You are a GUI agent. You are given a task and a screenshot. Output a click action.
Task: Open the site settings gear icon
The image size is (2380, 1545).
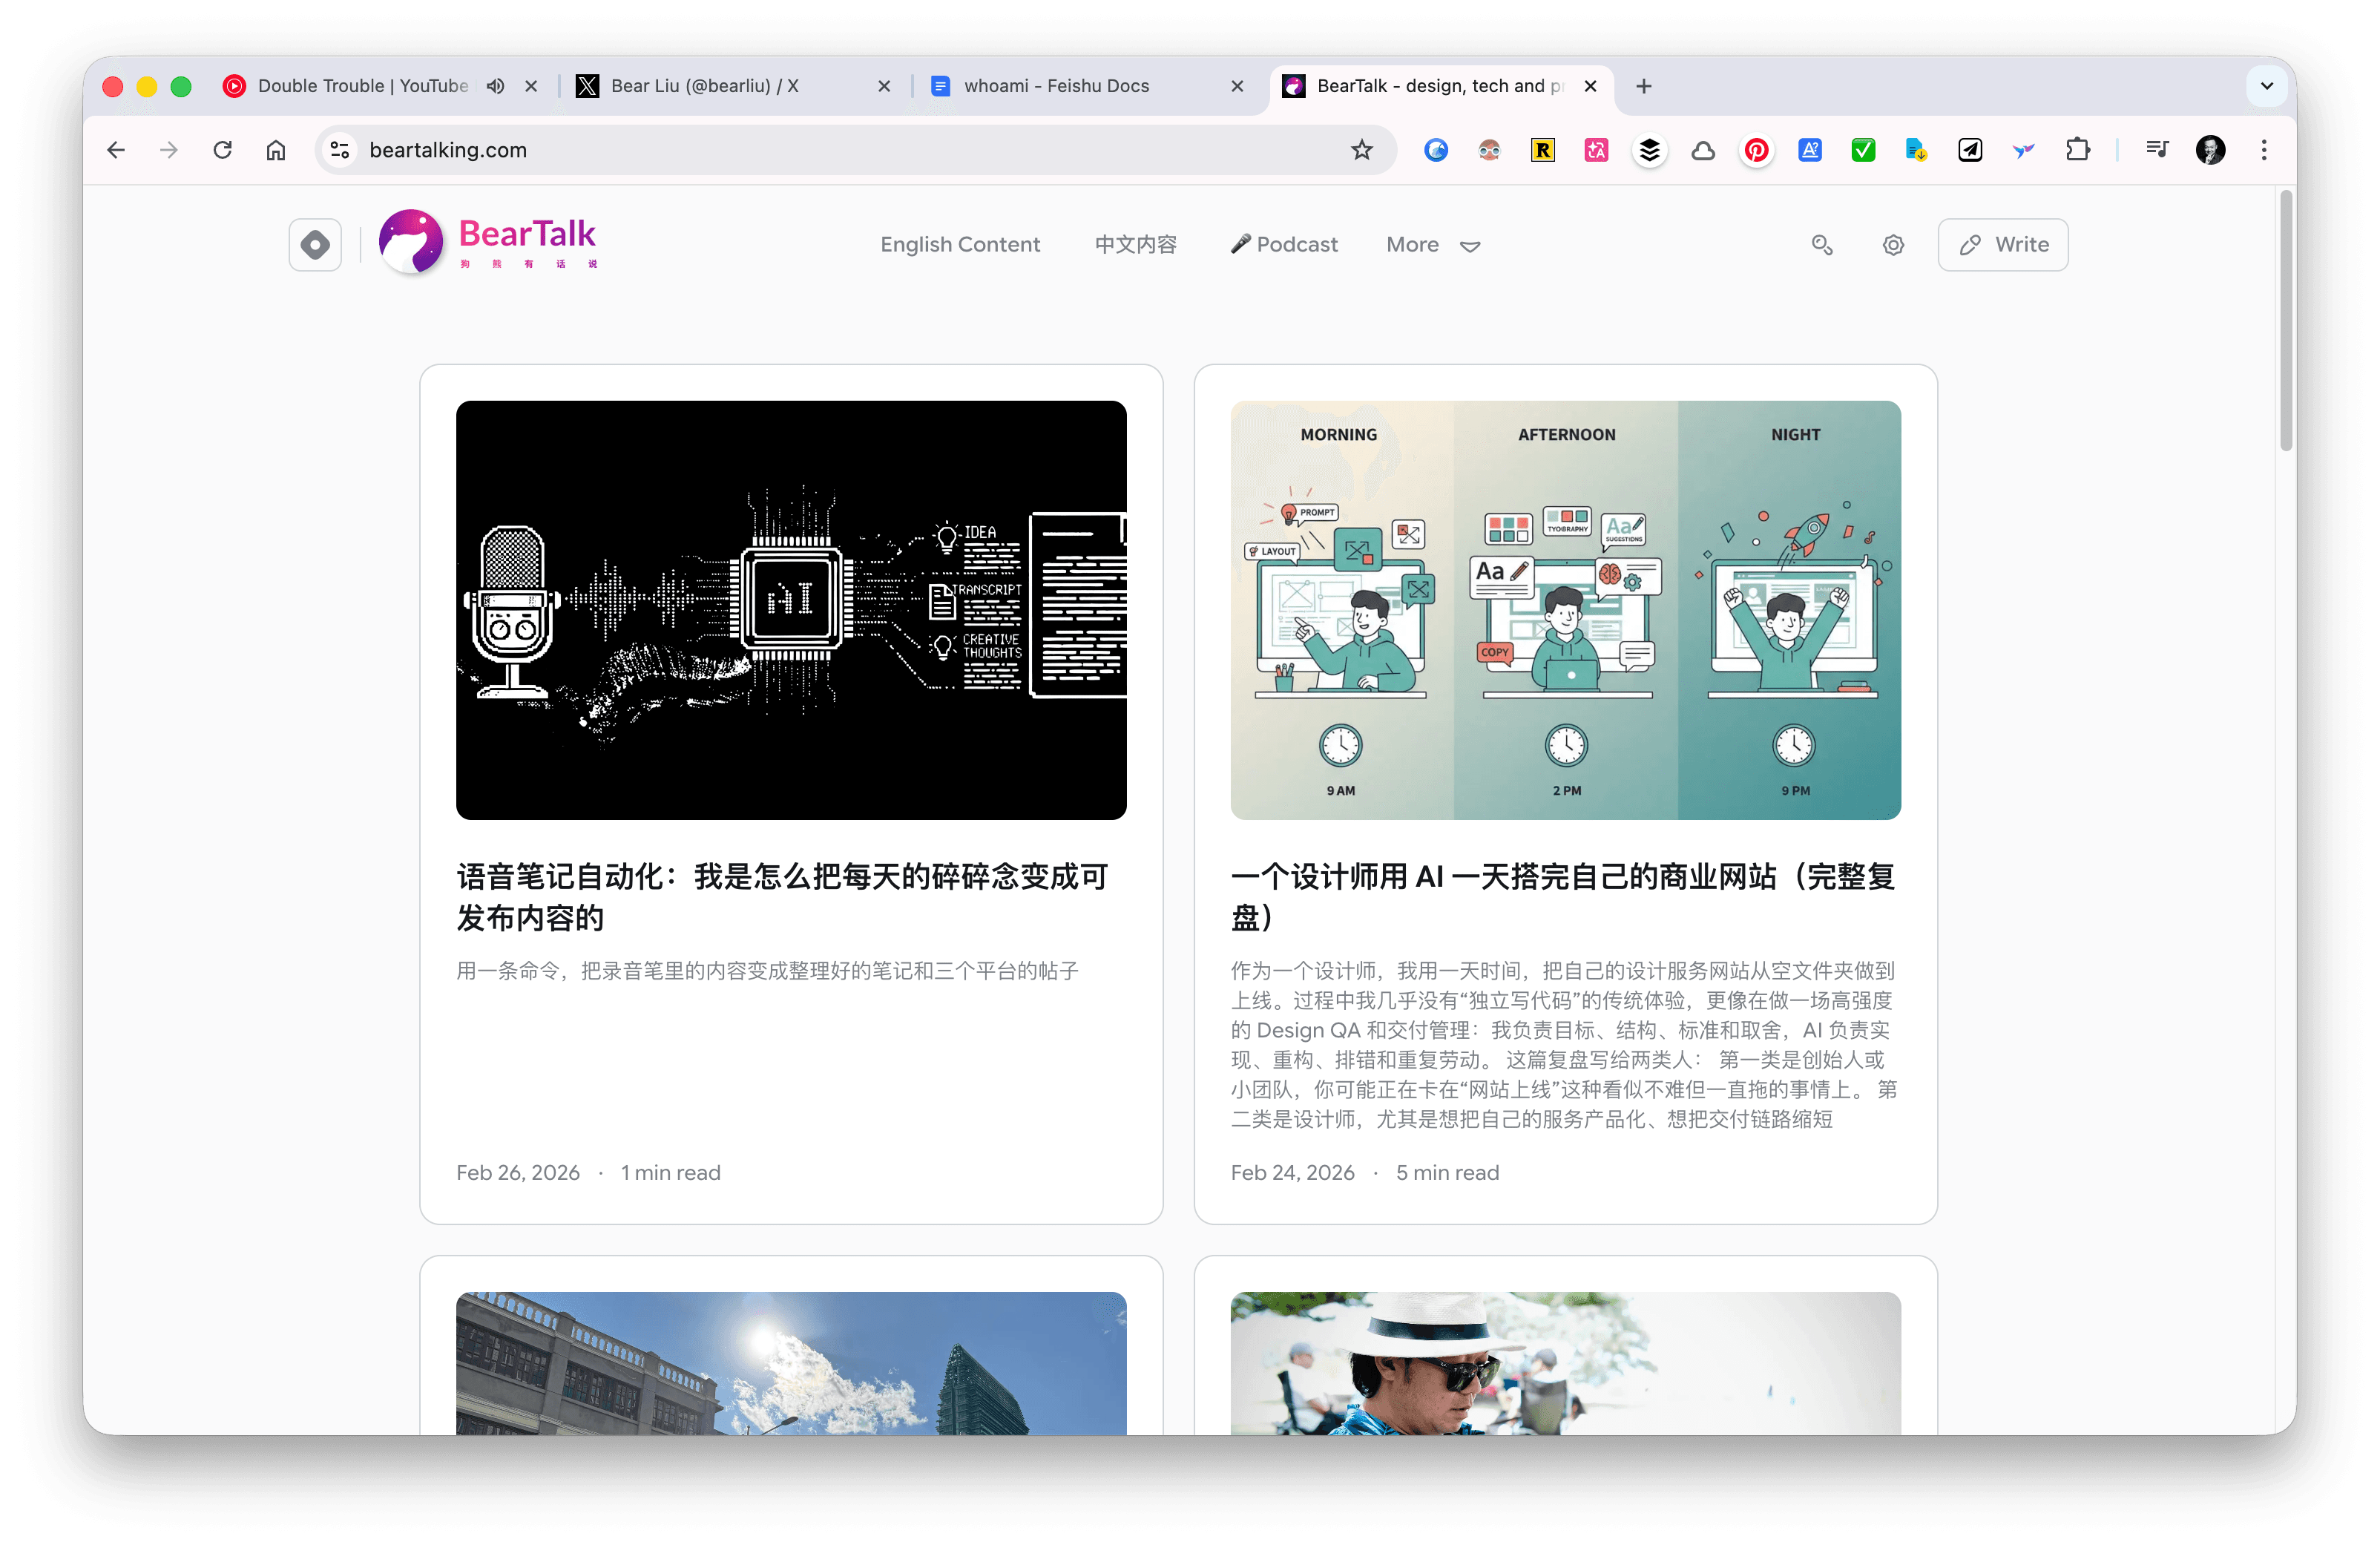click(x=1893, y=245)
